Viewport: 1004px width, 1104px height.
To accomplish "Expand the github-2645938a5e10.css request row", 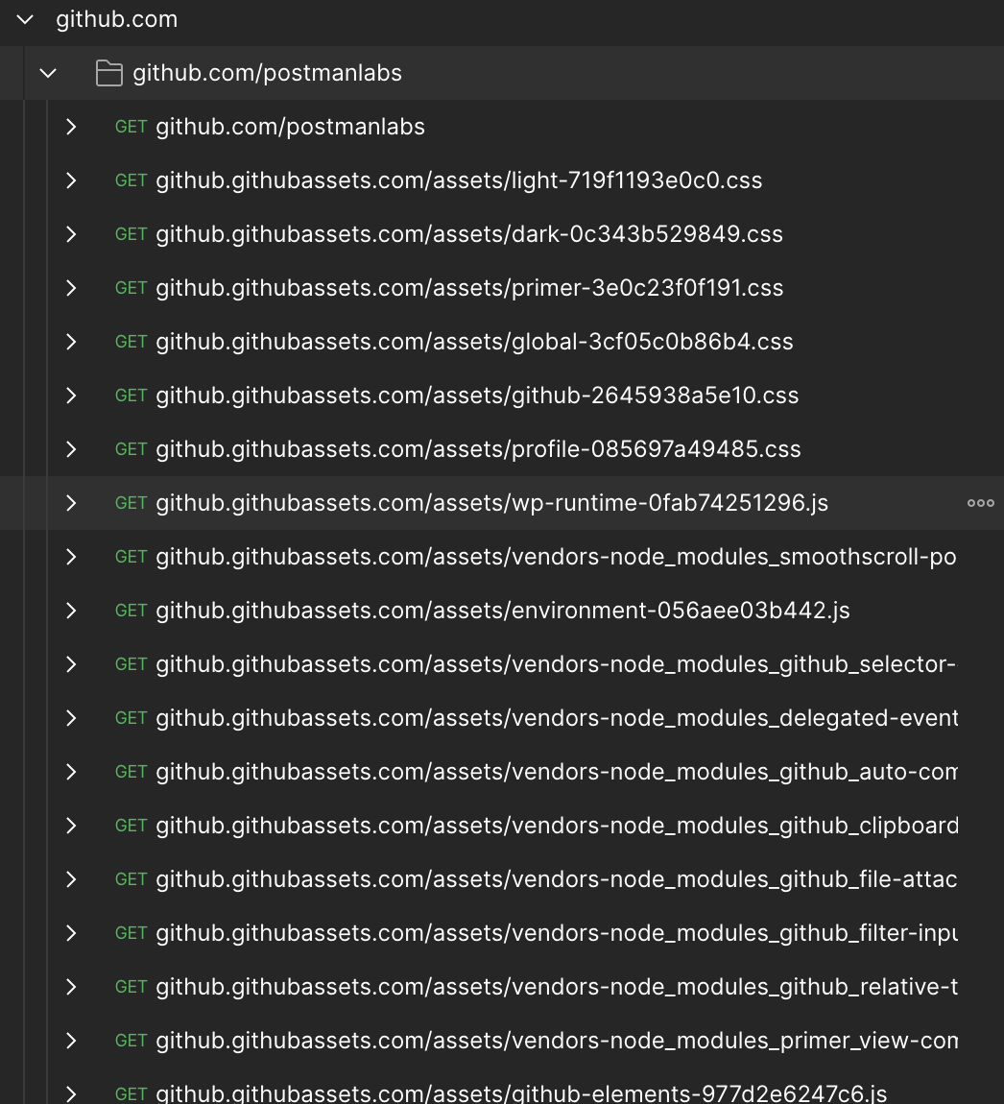I will click(x=71, y=396).
